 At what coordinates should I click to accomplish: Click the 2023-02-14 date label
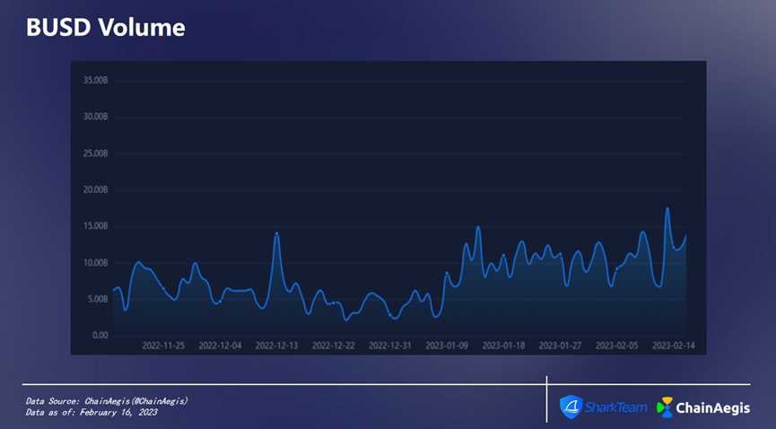[x=673, y=345]
